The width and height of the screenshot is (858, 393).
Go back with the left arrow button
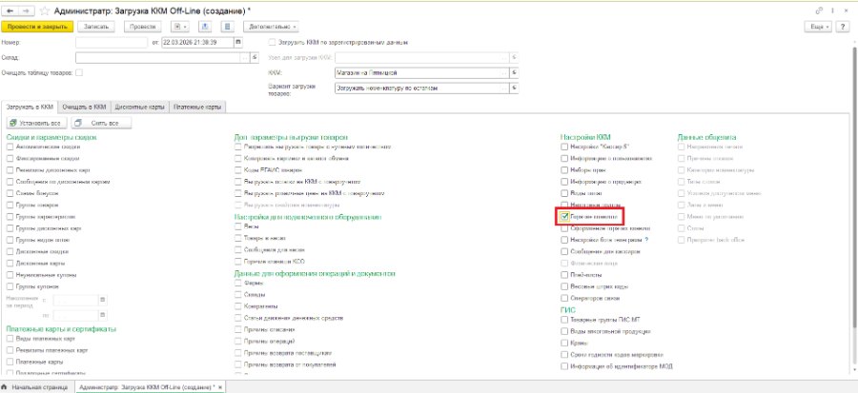coord(10,10)
